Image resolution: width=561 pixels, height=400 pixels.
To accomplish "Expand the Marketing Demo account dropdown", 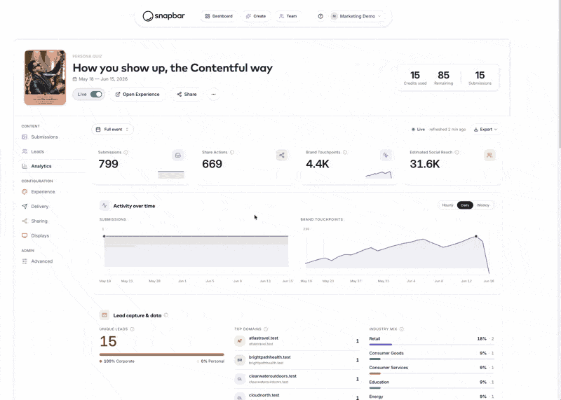I will coord(357,16).
